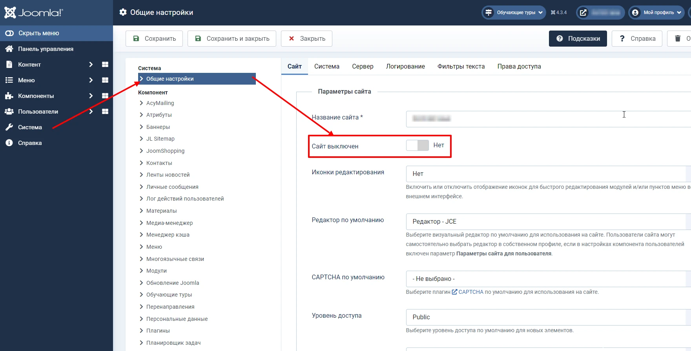Viewport: 691px width, 351px height.
Task: Switch to the Система tab
Action: pyautogui.click(x=327, y=67)
